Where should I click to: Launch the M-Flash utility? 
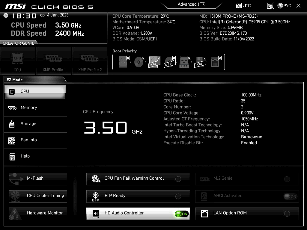pyautogui.click(x=38, y=179)
